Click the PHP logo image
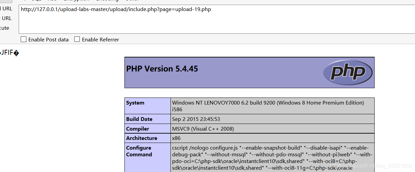This screenshot has height=172, width=415. click(x=348, y=72)
